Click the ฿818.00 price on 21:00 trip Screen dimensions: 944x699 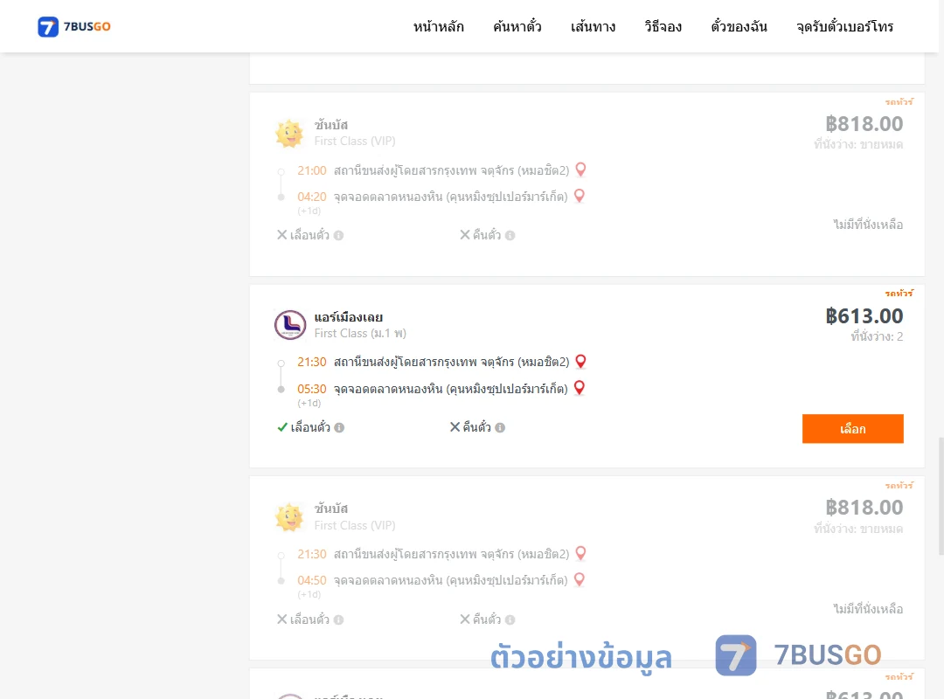coord(864,124)
